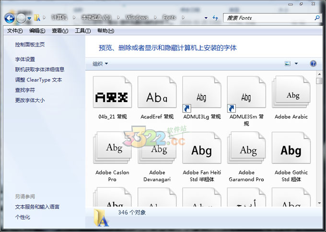
Task: Click the 346 个对象 status text
Action: point(132,212)
